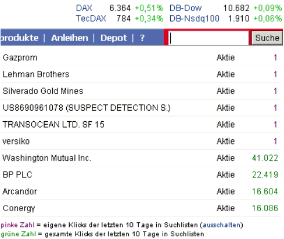Click the DB-Dow value 10.682
The height and width of the screenshot is (239, 284).
pos(236,8)
